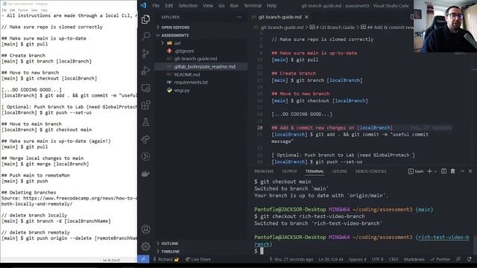Click the notifications bell in status bar

[x=470, y=259]
